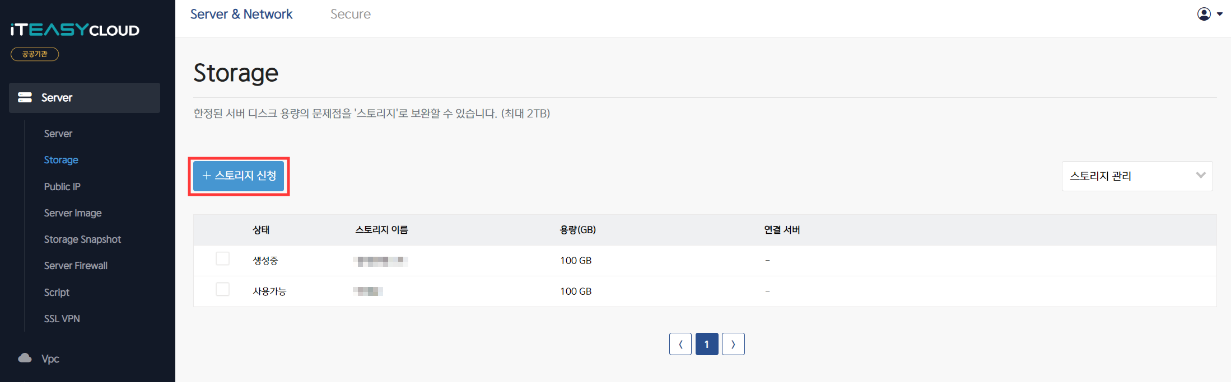Click the ITEASY CLOUD logo
The height and width of the screenshot is (382, 1231).
click(75, 30)
